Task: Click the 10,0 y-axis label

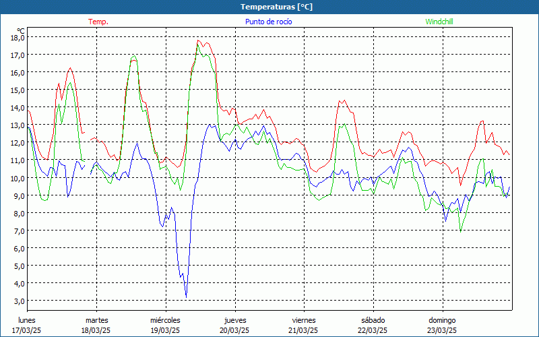Action: (x=18, y=178)
